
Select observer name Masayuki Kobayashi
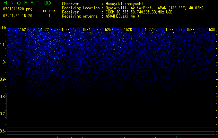coord(124,4)
